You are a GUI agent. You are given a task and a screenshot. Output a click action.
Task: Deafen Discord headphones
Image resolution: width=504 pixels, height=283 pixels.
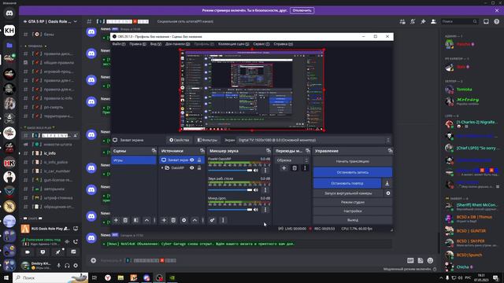(67, 266)
